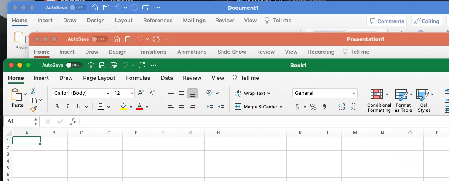Align text left in Excel
Image resolution: width=449 pixels, height=181 pixels.
pos(171,107)
